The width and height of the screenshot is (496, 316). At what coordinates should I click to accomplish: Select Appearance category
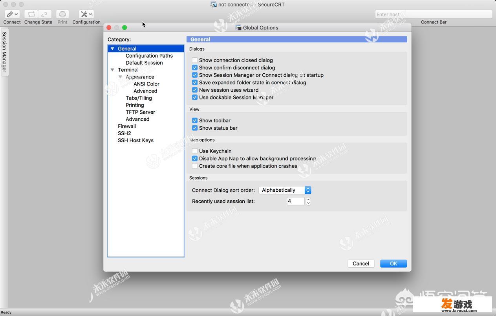tap(140, 77)
